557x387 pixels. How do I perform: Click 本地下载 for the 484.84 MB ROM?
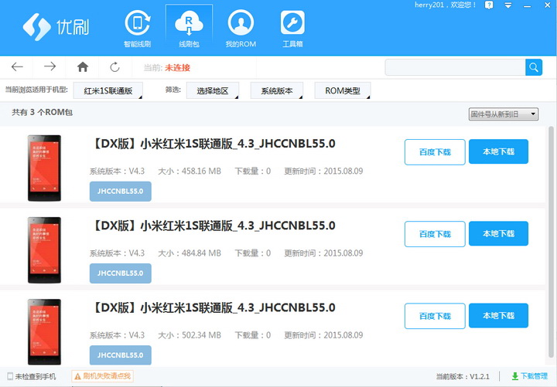pyautogui.click(x=498, y=233)
